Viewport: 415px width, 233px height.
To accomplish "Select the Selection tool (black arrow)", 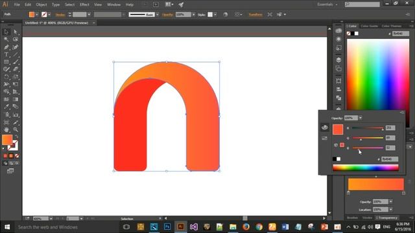I will click(x=6, y=32).
